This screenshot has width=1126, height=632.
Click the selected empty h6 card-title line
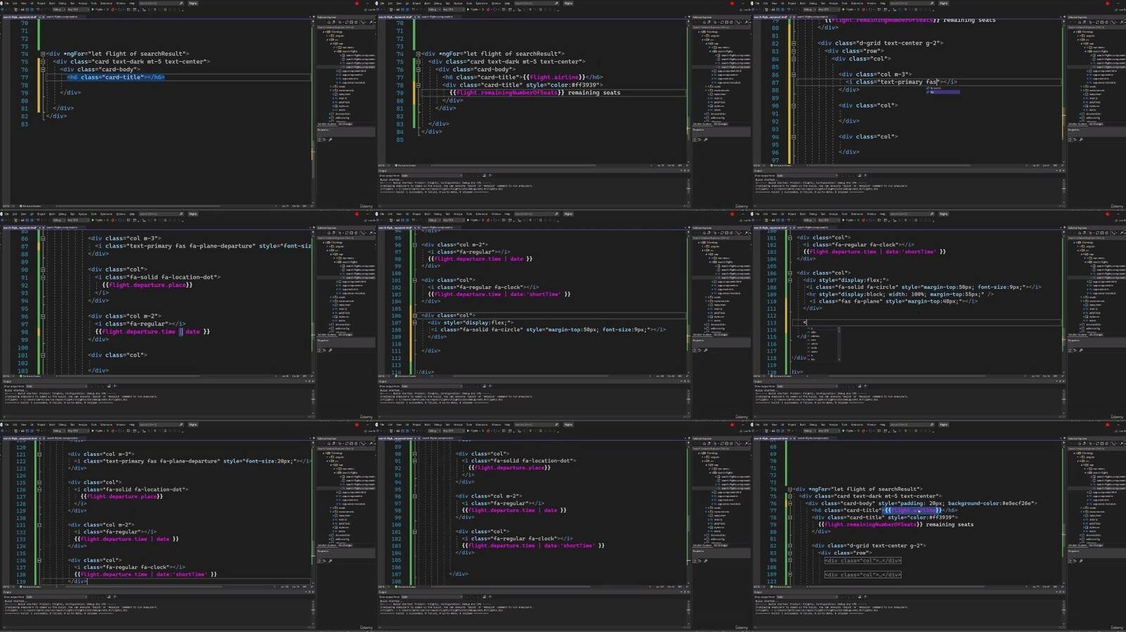click(x=116, y=77)
